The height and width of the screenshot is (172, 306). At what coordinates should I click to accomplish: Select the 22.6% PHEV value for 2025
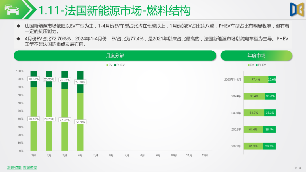[x=272, y=79]
